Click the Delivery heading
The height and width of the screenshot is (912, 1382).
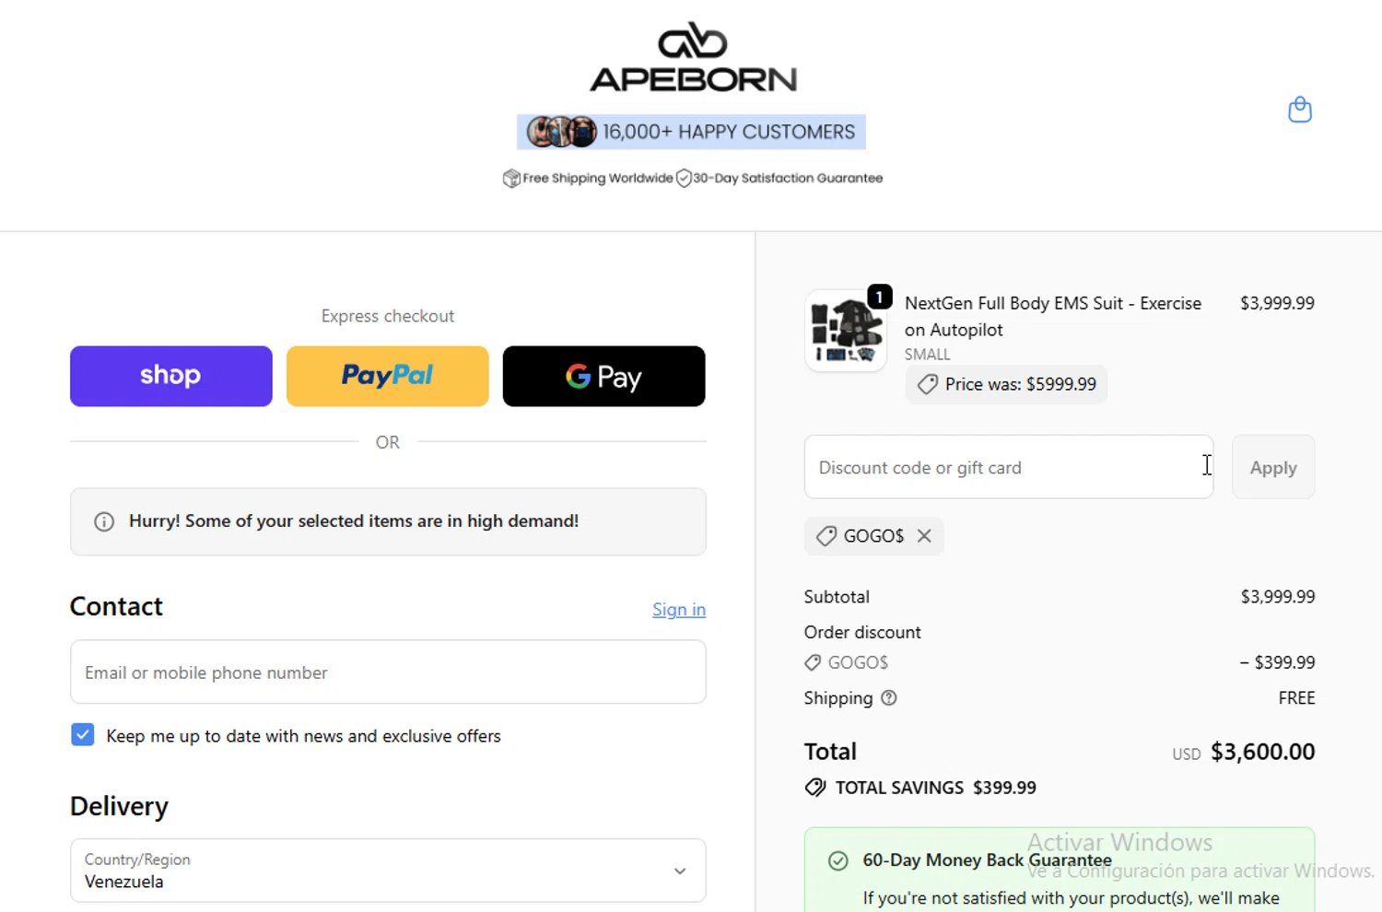(x=119, y=806)
